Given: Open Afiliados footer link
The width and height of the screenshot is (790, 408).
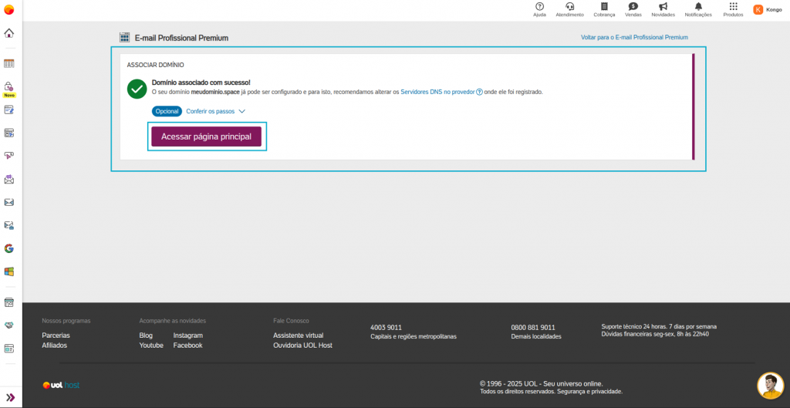Looking at the screenshot, I should click(55, 346).
